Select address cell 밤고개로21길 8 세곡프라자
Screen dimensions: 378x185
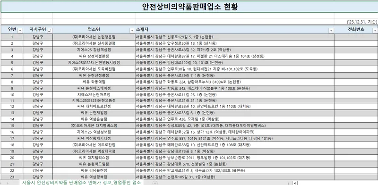[234, 170]
